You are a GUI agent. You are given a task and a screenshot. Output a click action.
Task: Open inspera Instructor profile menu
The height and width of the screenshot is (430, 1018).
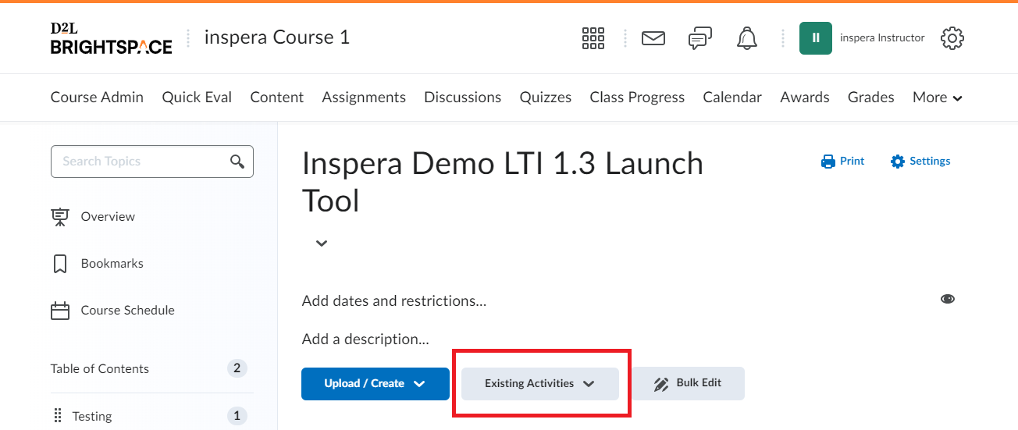pyautogui.click(x=862, y=37)
